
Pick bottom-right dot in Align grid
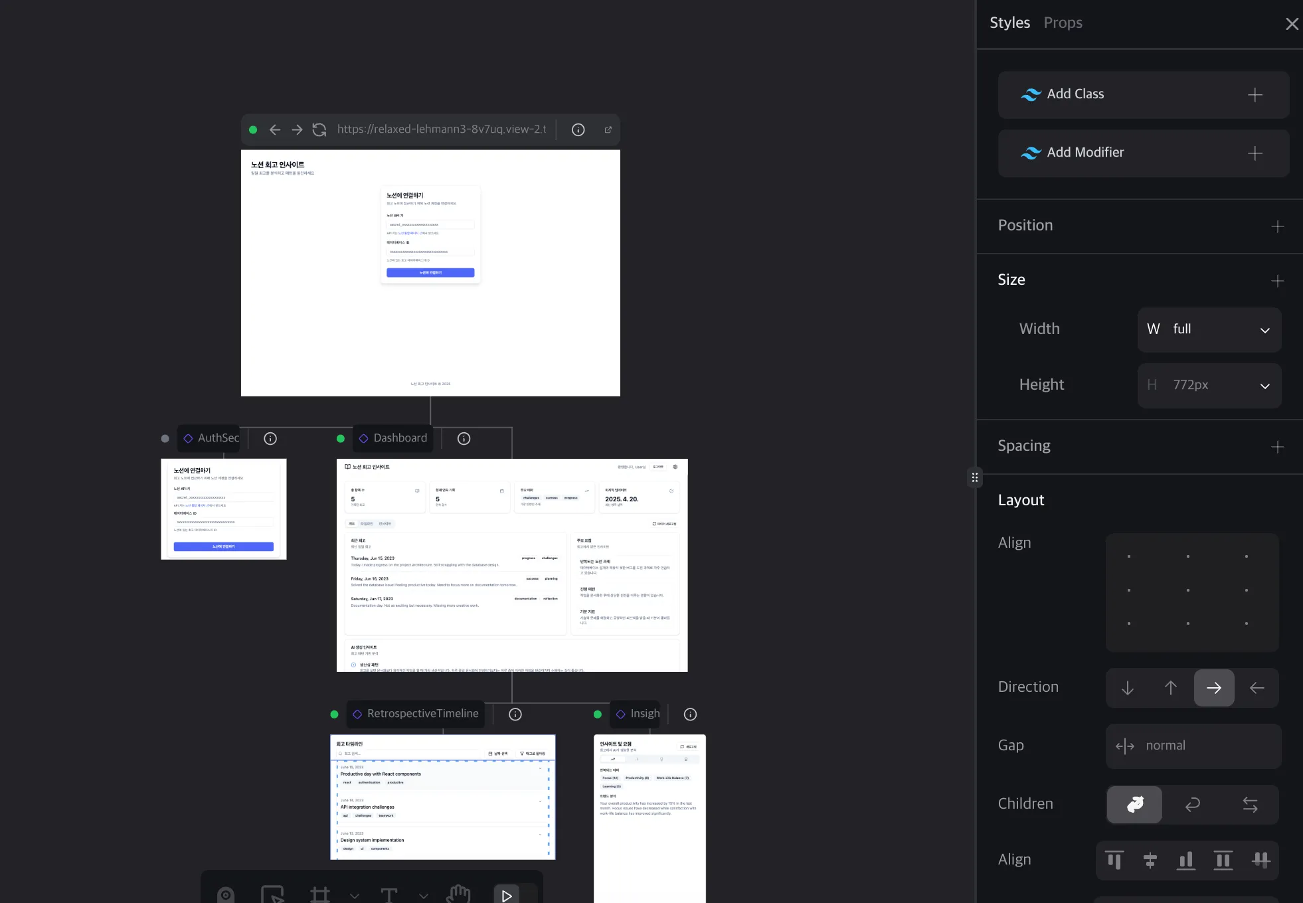point(1247,623)
